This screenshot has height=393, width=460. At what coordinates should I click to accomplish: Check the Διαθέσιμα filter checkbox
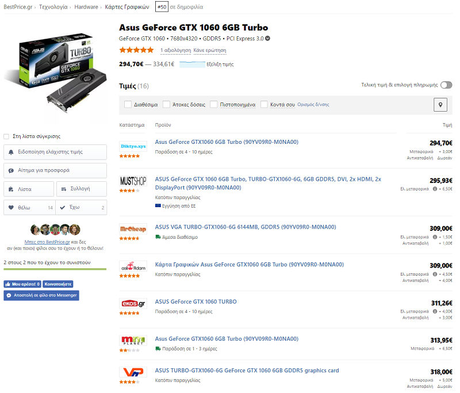[x=128, y=105]
